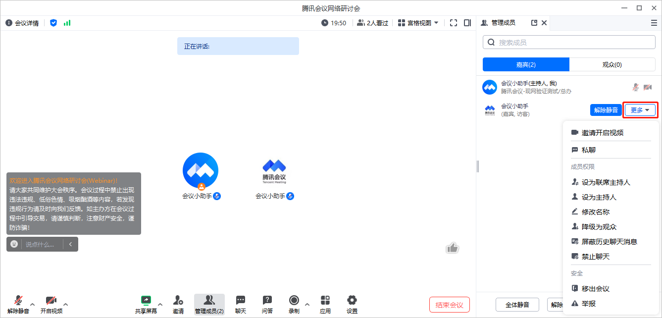This screenshot has width=662, height=318.
Task: Click the 成员权限 section label
Action: point(583,167)
